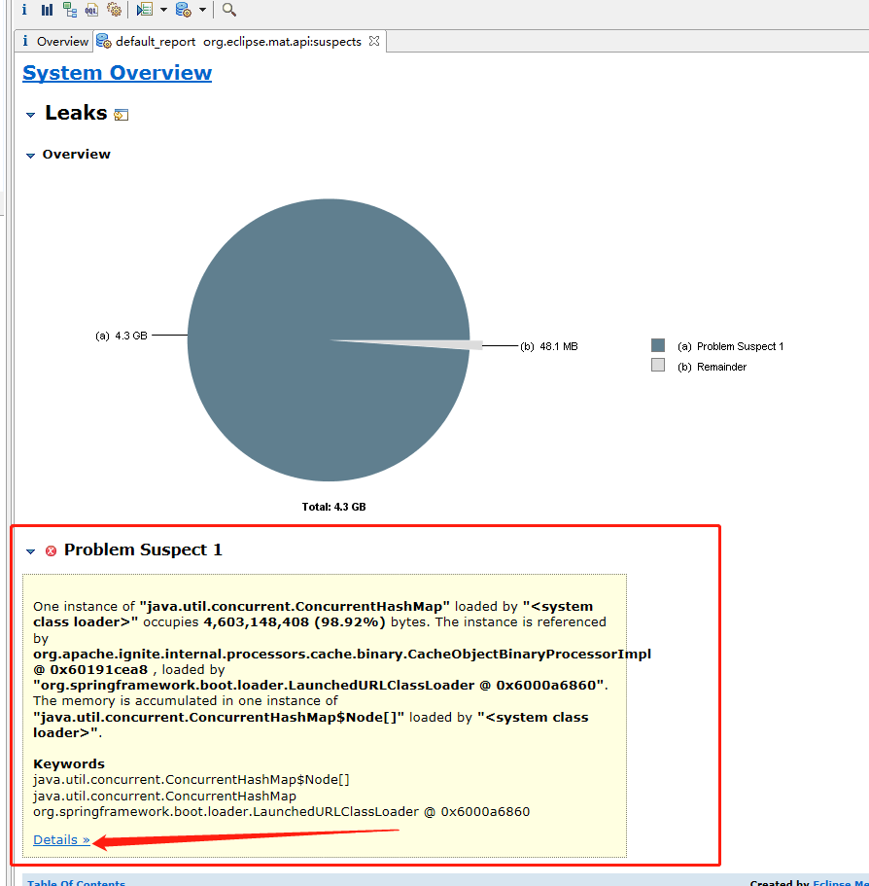Open the OQL query editor

pos(91,10)
